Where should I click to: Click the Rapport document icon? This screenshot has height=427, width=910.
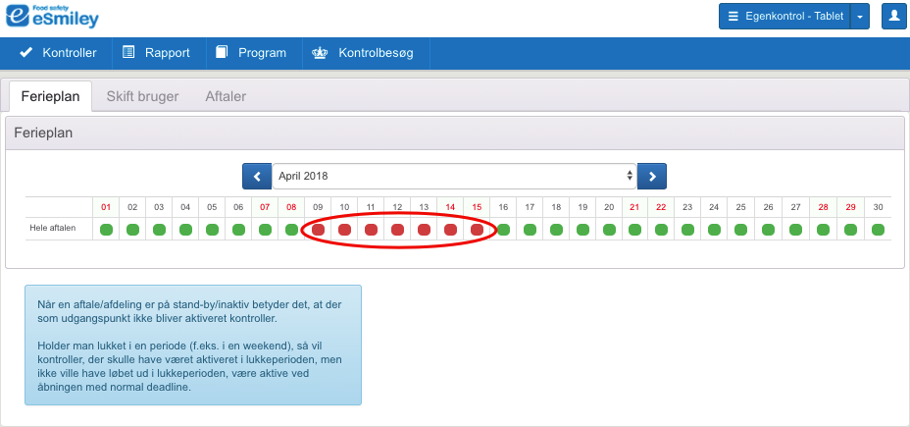128,53
